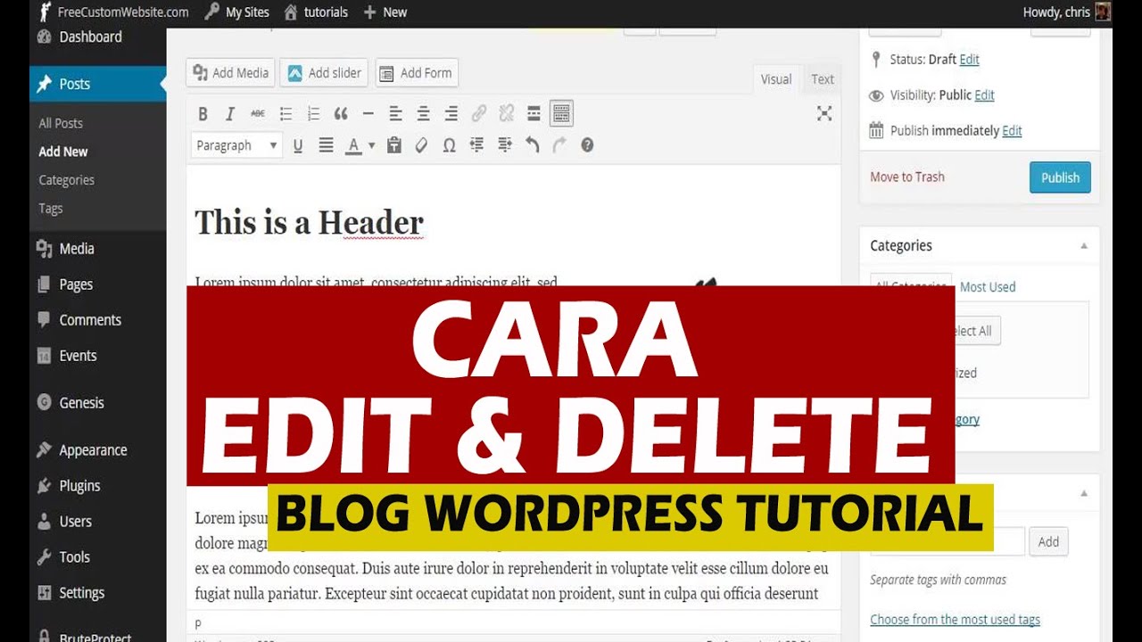
Task: Switch to the Visual editor tab
Action: (x=776, y=79)
